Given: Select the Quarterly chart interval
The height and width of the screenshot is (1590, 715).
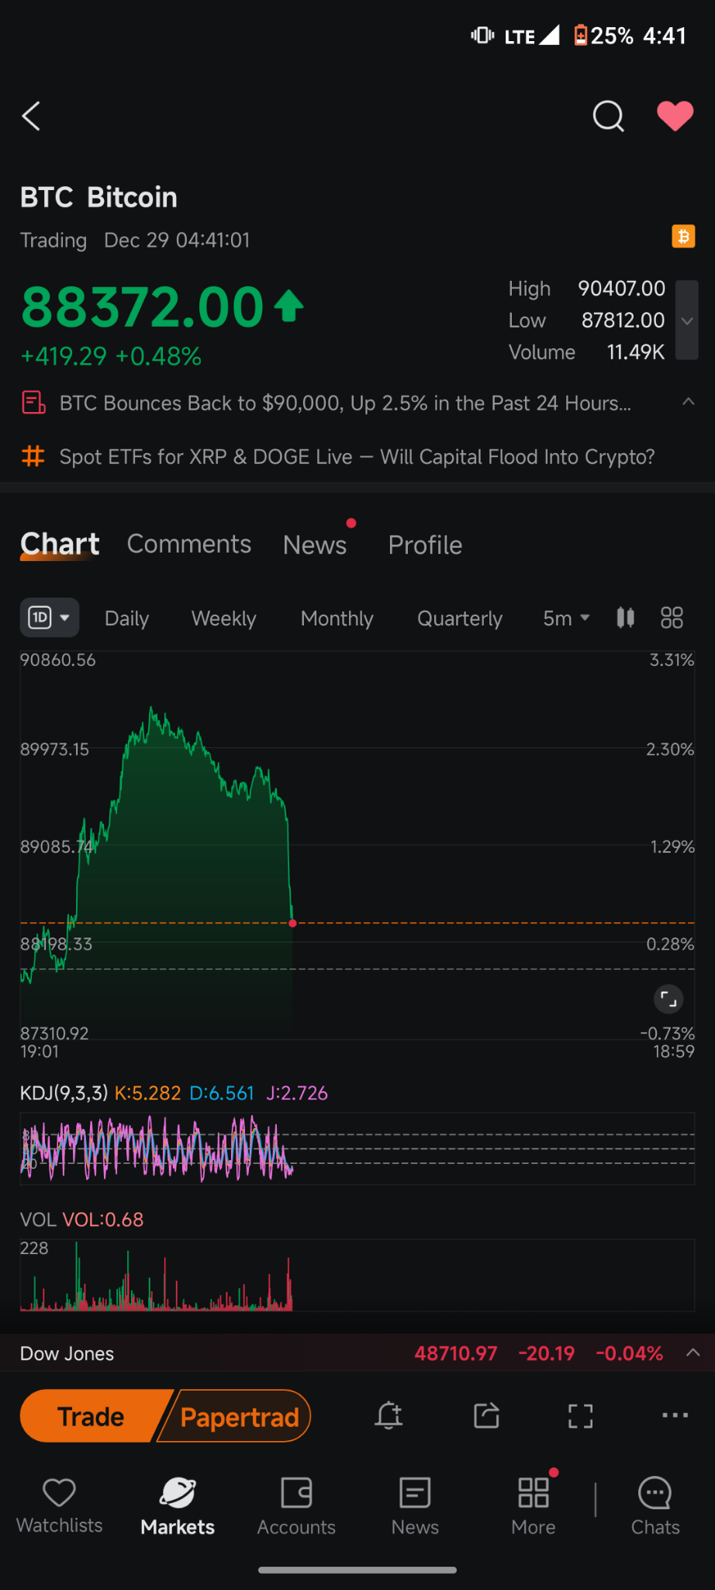Looking at the screenshot, I should tap(460, 618).
